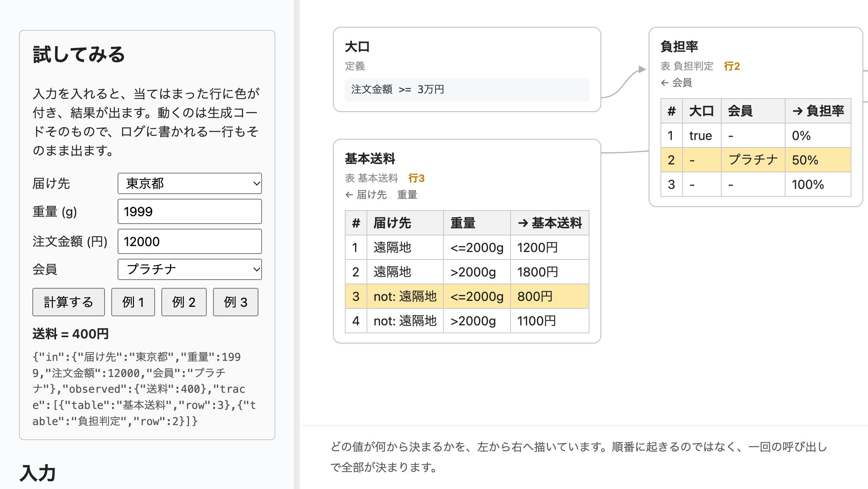Open the 会員 dropdown showing プラチナ
This screenshot has width=868, height=489.
tap(190, 269)
